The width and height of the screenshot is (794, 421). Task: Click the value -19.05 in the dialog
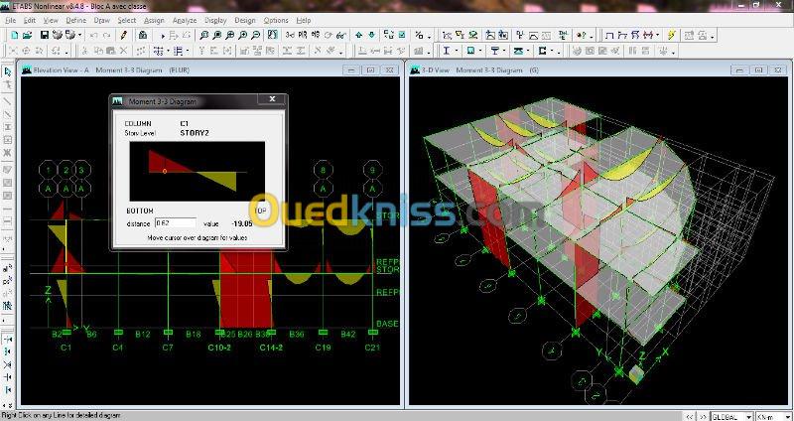click(242, 223)
